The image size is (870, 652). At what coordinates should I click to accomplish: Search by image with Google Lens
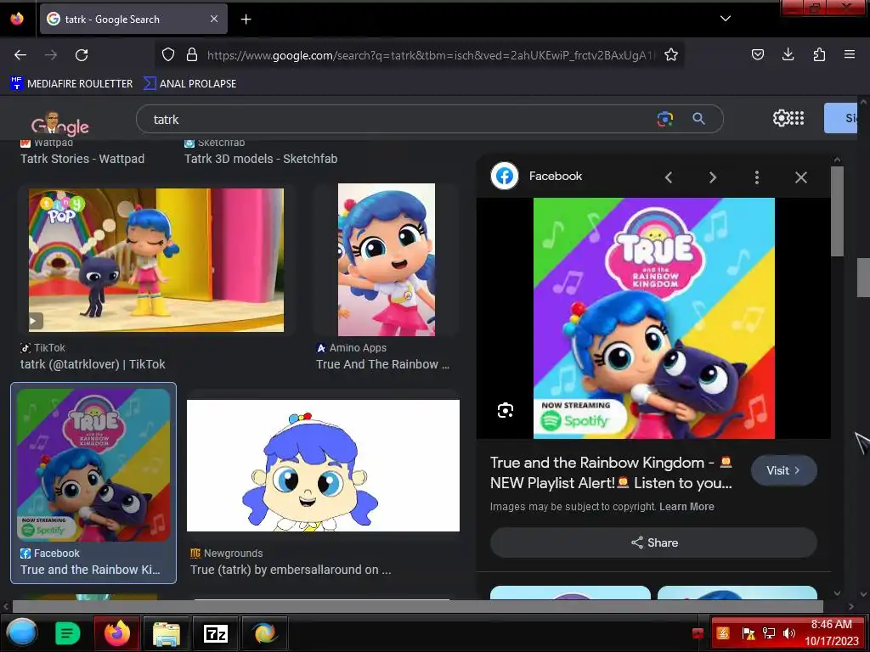tap(664, 119)
